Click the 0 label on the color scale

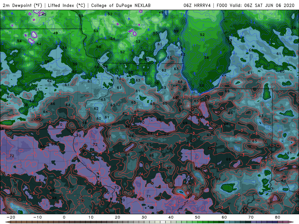[x=64, y=217]
